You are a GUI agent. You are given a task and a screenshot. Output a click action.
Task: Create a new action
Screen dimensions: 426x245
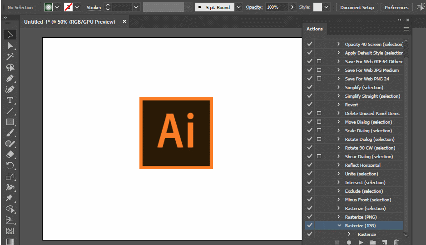coord(384,242)
